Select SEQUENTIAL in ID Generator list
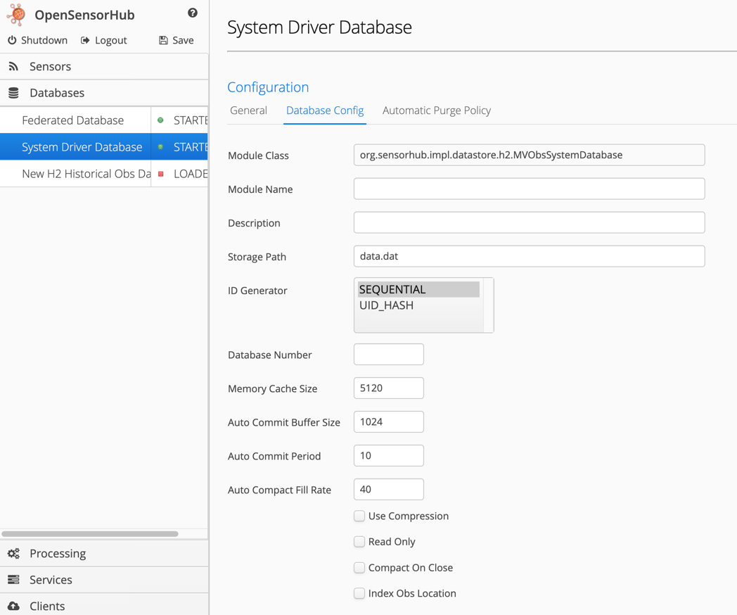 (392, 289)
